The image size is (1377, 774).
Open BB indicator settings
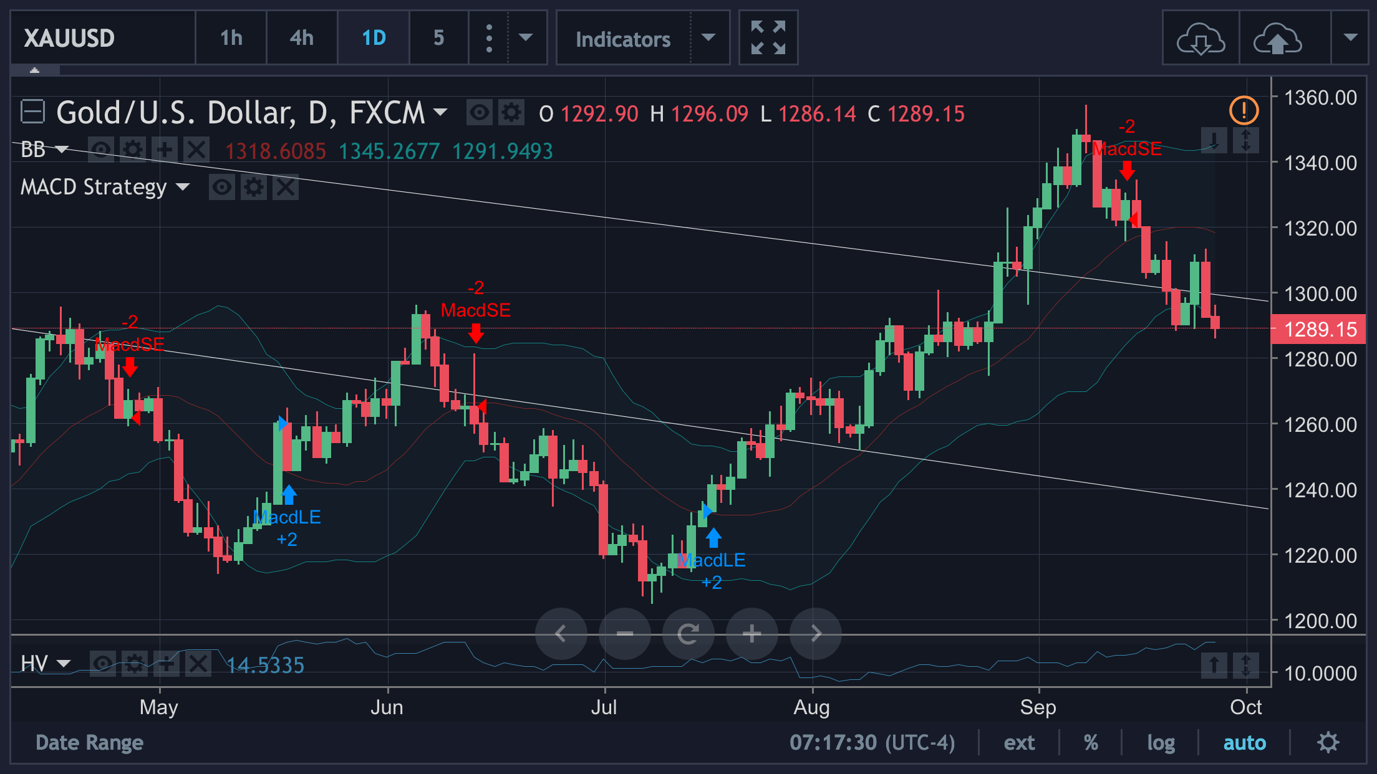[133, 150]
